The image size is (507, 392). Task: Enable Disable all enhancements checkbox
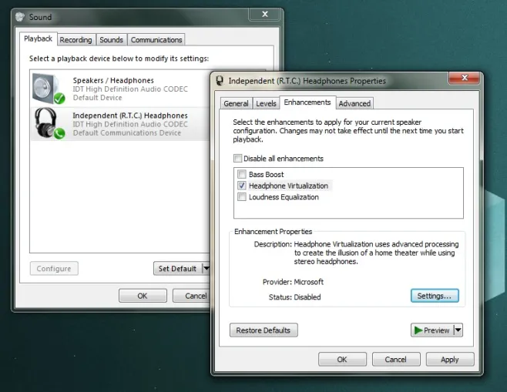(237, 159)
